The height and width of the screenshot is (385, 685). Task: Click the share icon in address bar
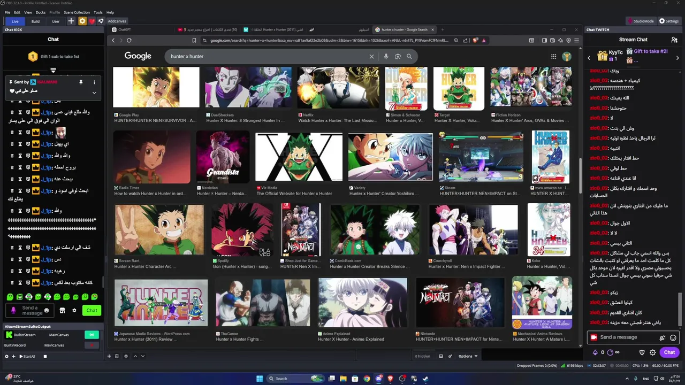coord(466,40)
